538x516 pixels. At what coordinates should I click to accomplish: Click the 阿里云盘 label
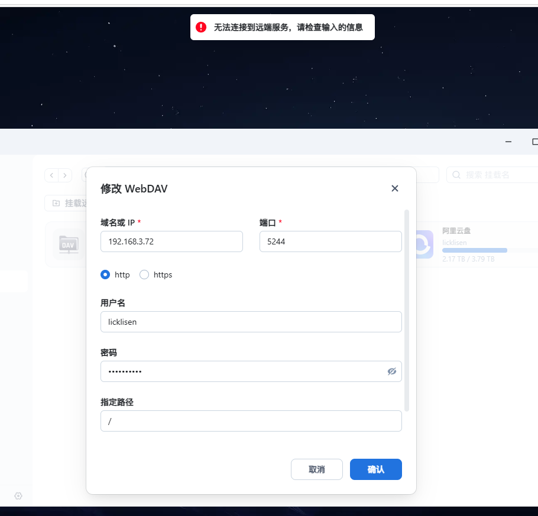click(x=456, y=231)
